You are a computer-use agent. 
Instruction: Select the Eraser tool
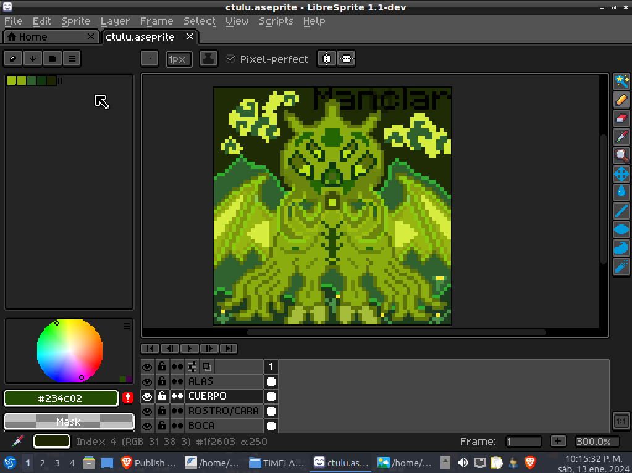pos(621,118)
